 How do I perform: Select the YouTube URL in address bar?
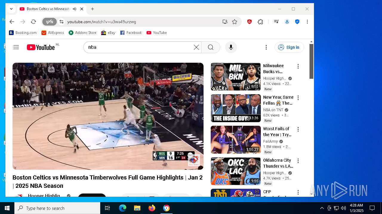[102, 22]
